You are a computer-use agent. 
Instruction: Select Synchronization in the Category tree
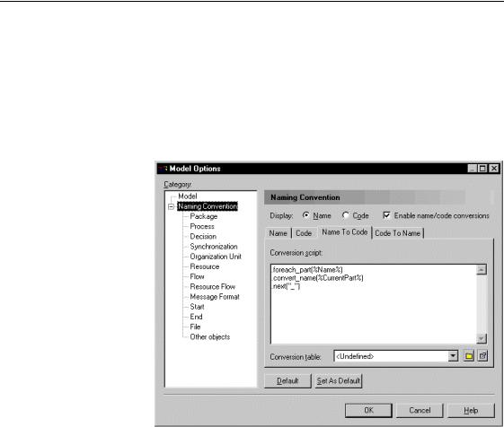pos(214,247)
